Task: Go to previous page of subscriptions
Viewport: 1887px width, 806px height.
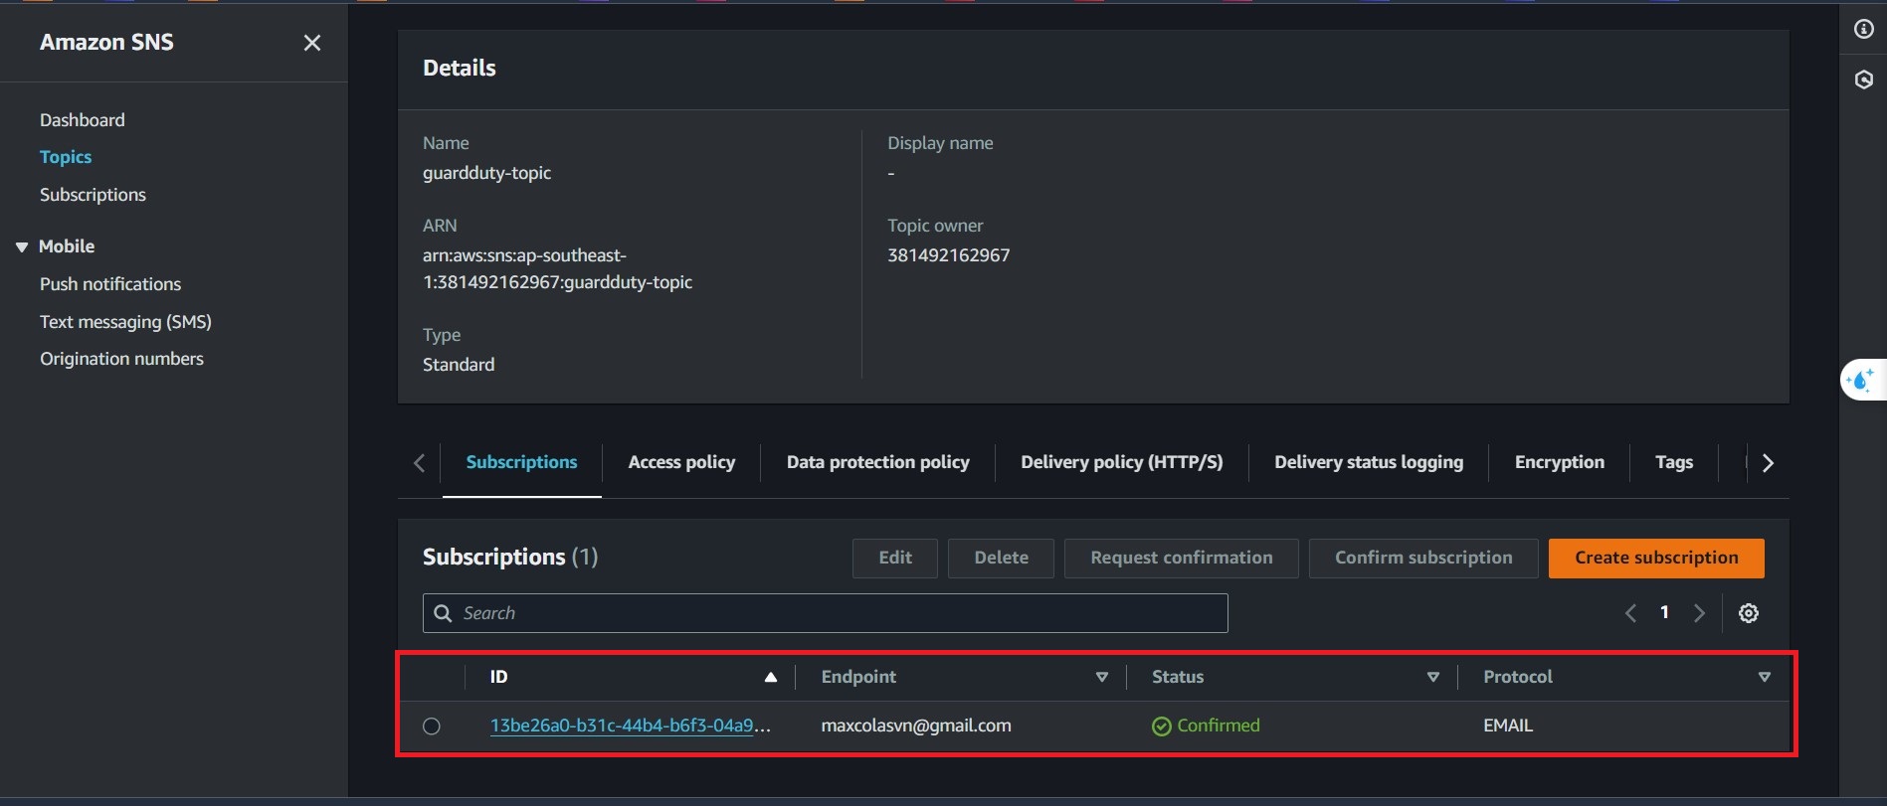Action: [1630, 613]
